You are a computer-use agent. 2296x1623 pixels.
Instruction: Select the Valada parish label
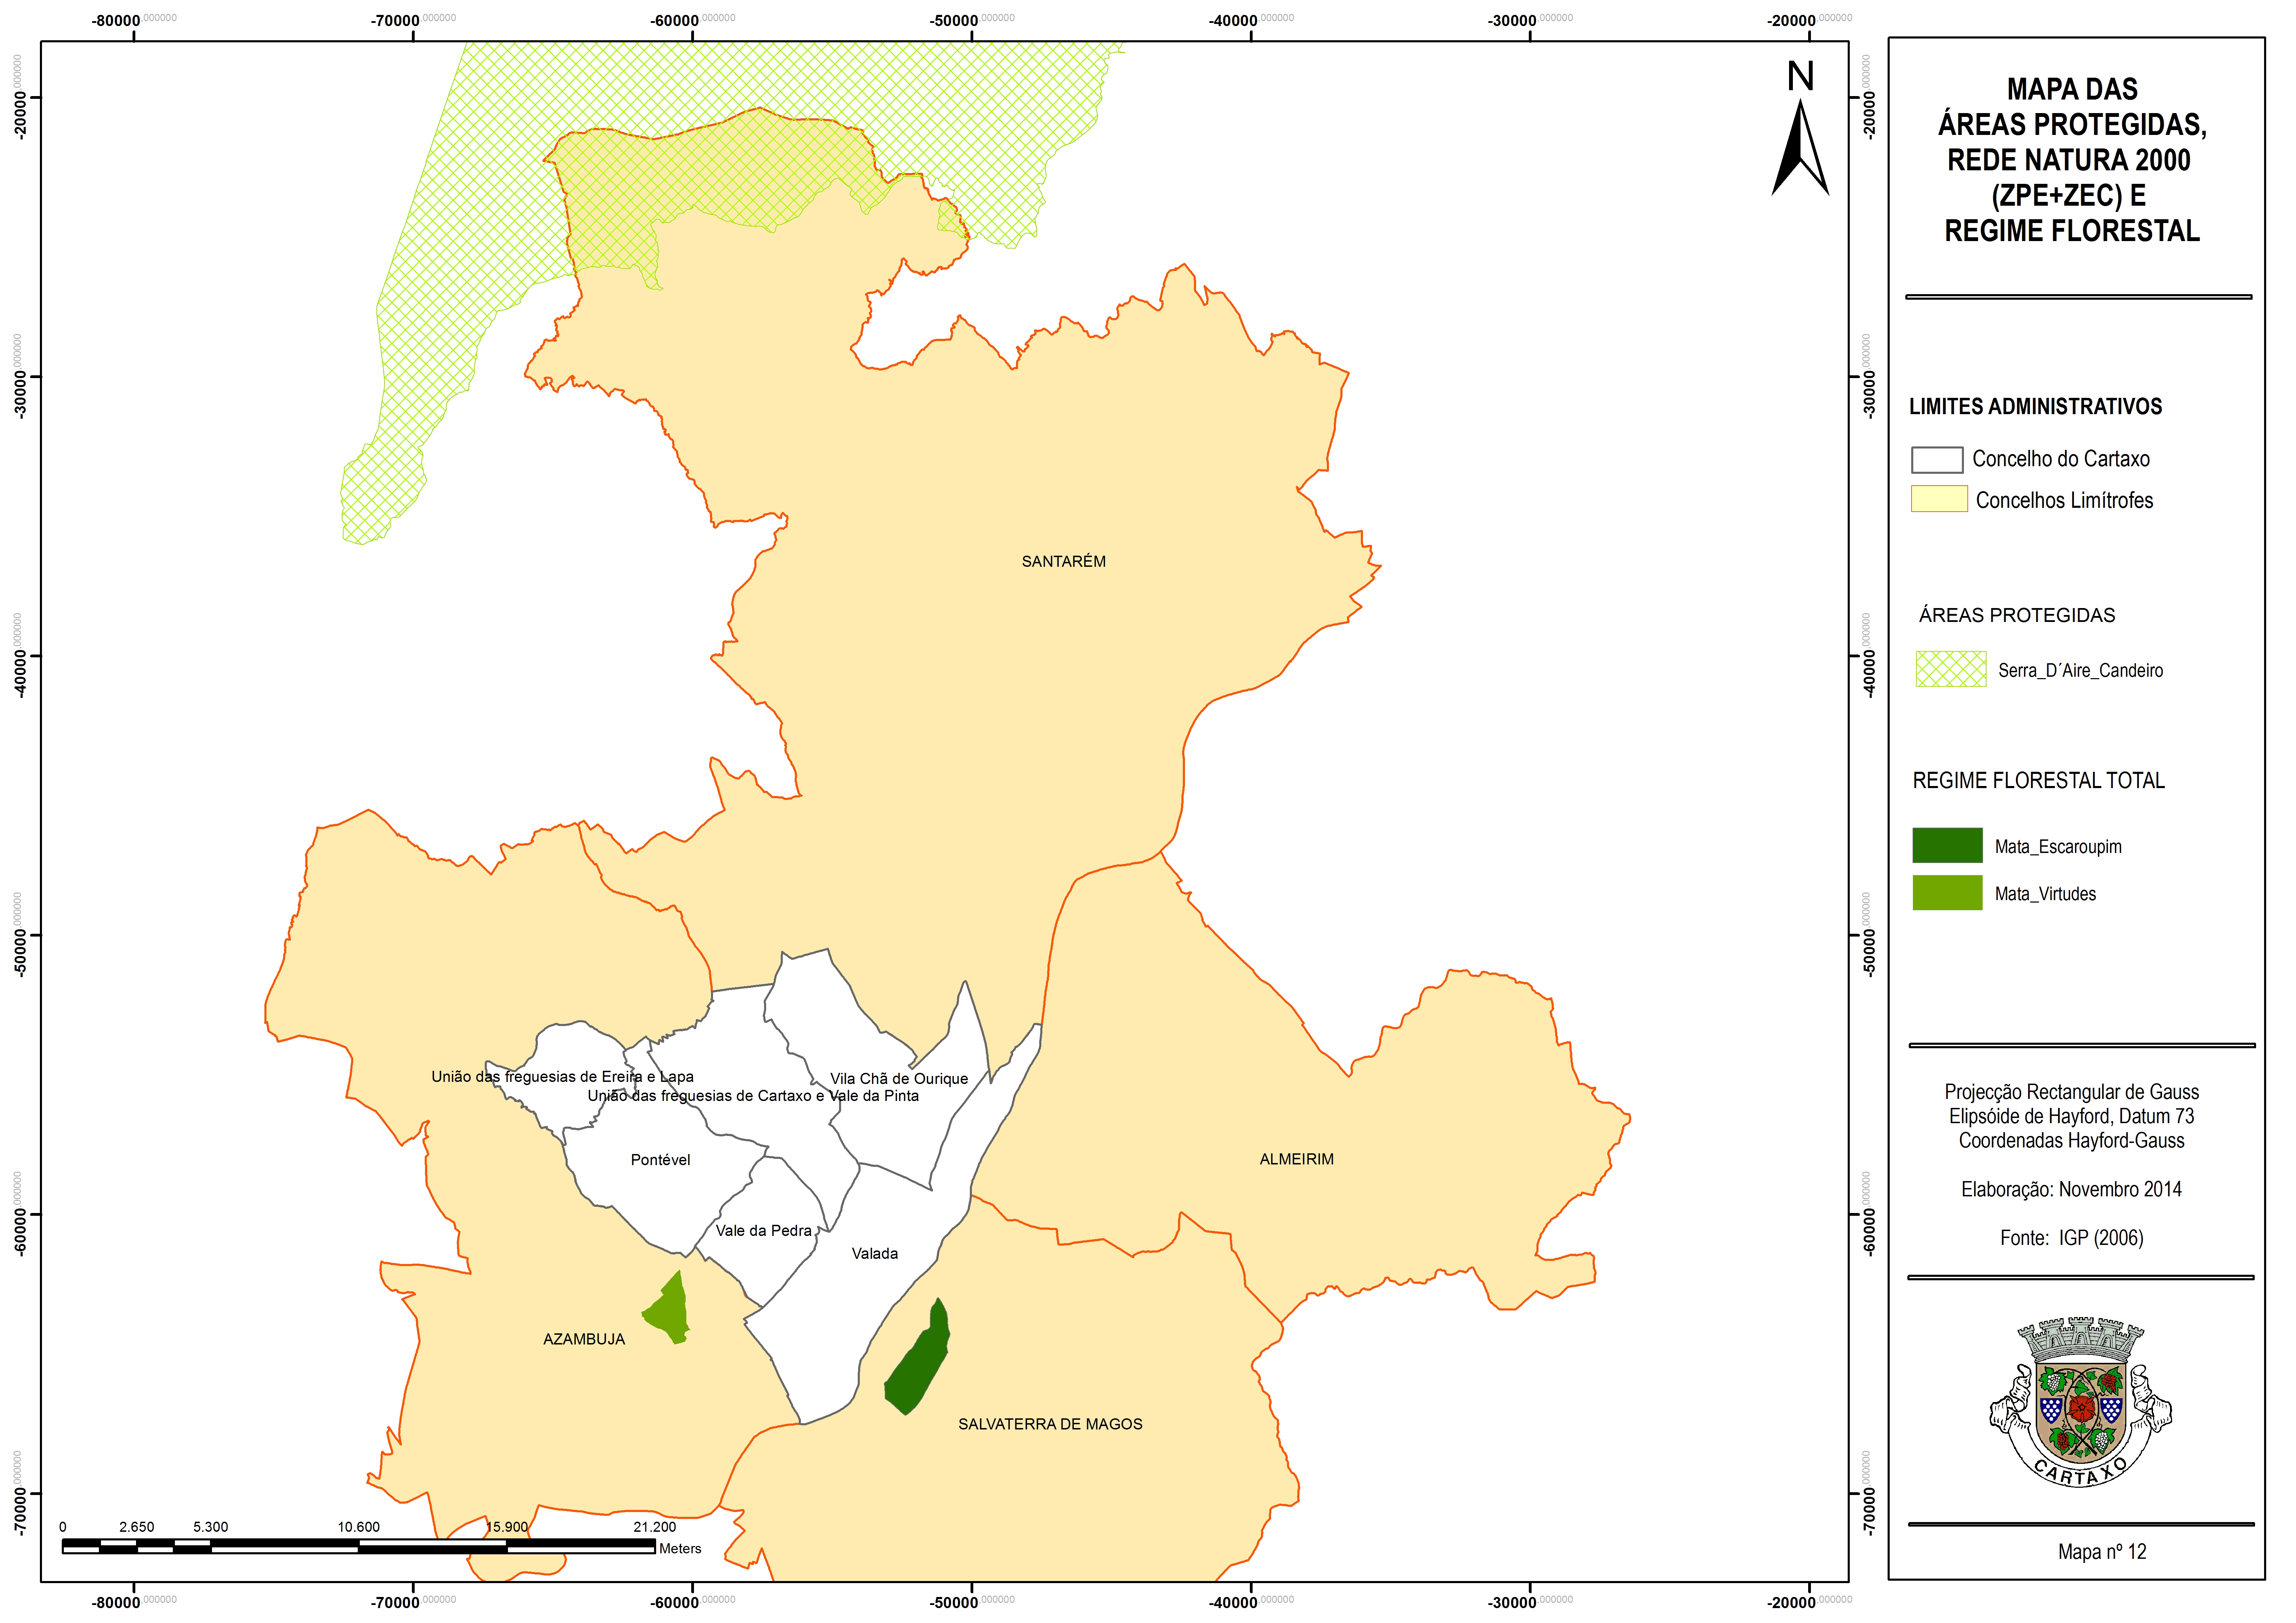click(x=875, y=1253)
